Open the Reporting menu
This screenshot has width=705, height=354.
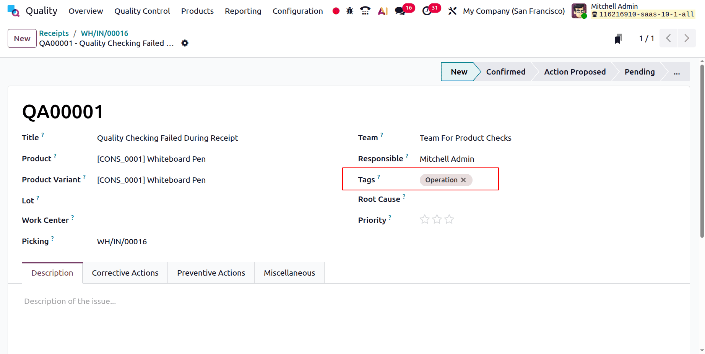[x=243, y=11]
